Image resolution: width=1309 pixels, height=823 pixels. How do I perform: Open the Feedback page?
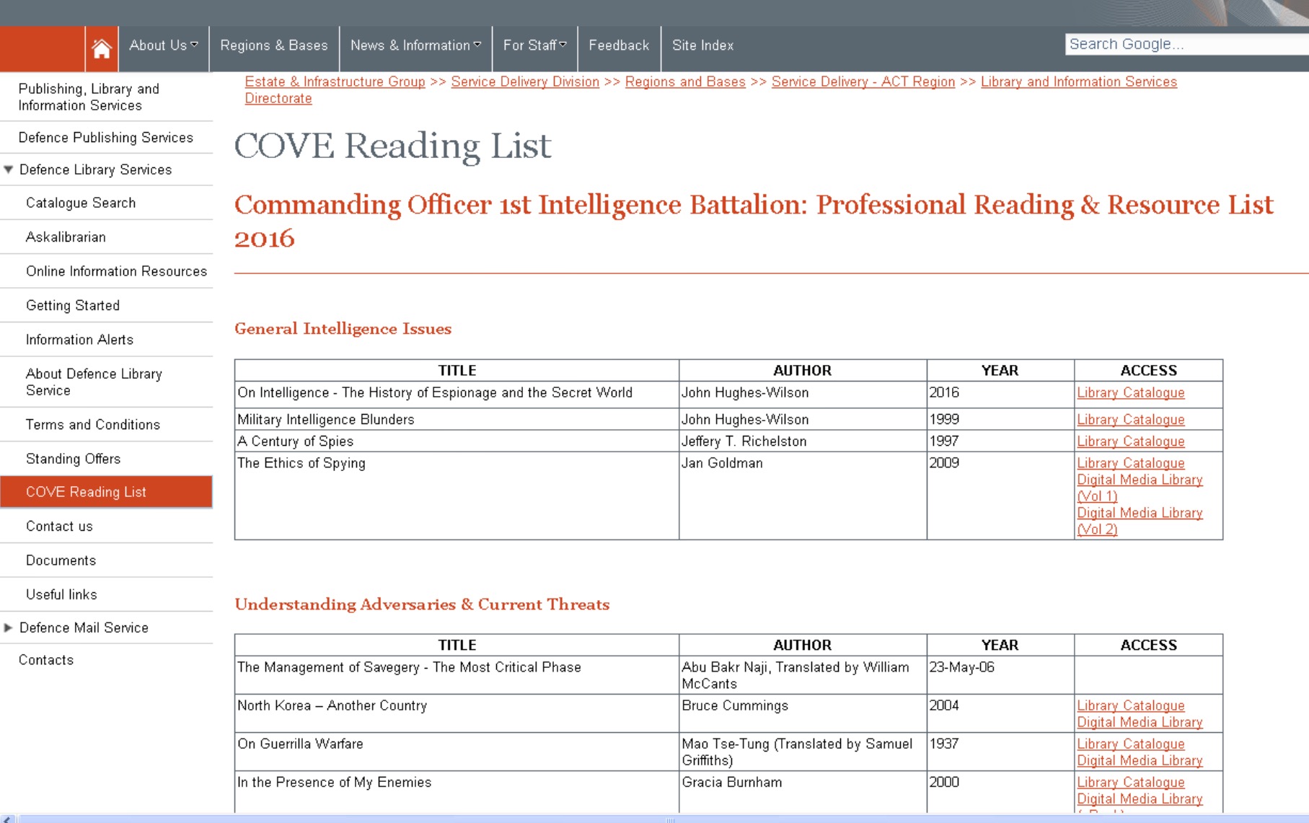pos(618,45)
